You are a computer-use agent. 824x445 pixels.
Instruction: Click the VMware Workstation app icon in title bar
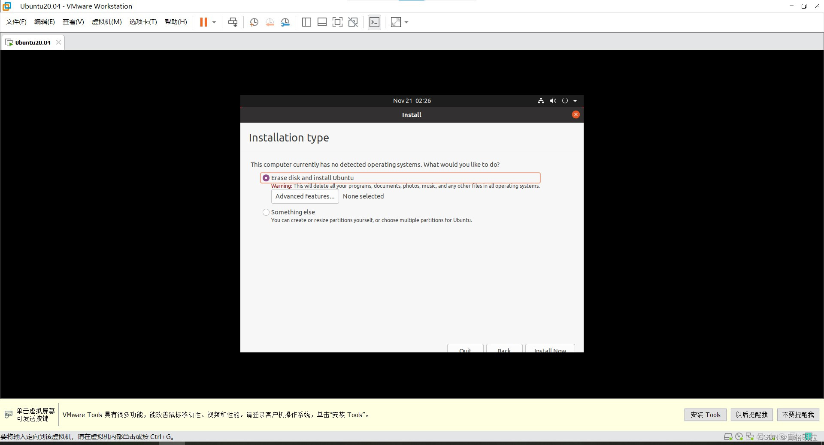pyautogui.click(x=7, y=6)
